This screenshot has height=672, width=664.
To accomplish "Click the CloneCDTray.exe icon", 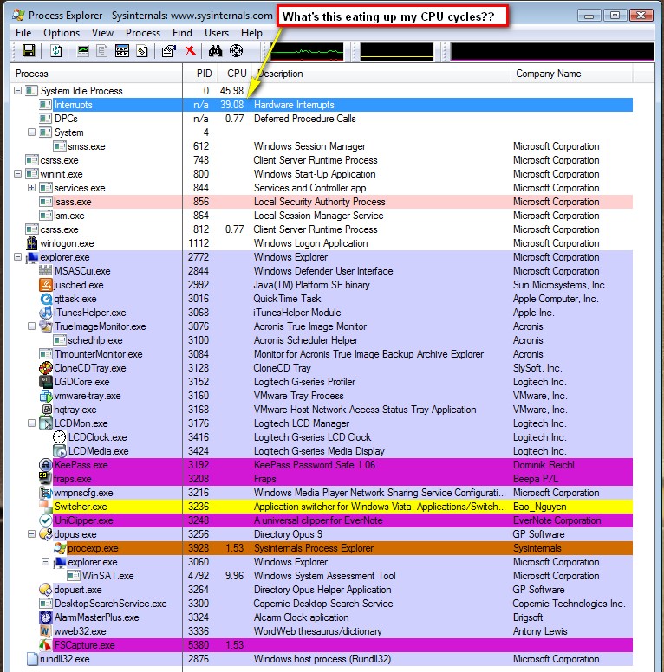I will tap(45, 368).
